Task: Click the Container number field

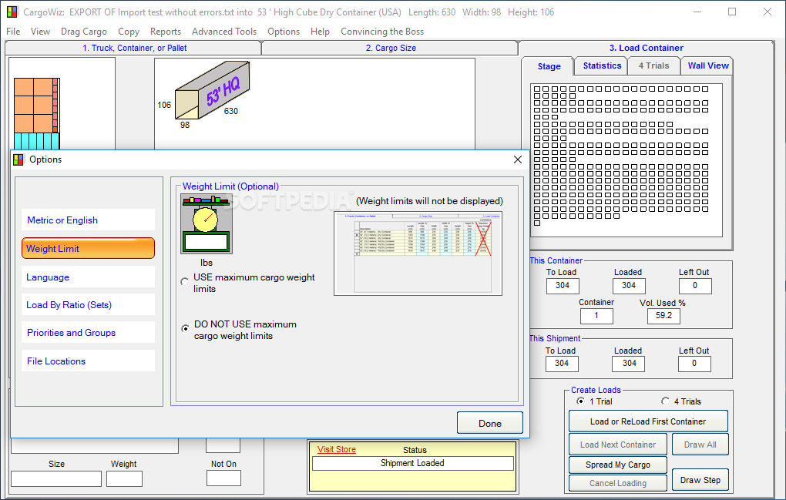Action: (596, 316)
